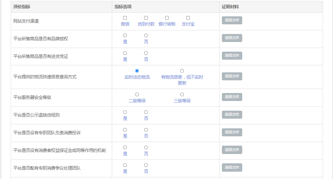Check the 支付宝 payment option
The height and width of the screenshot is (179, 333).
188,18
